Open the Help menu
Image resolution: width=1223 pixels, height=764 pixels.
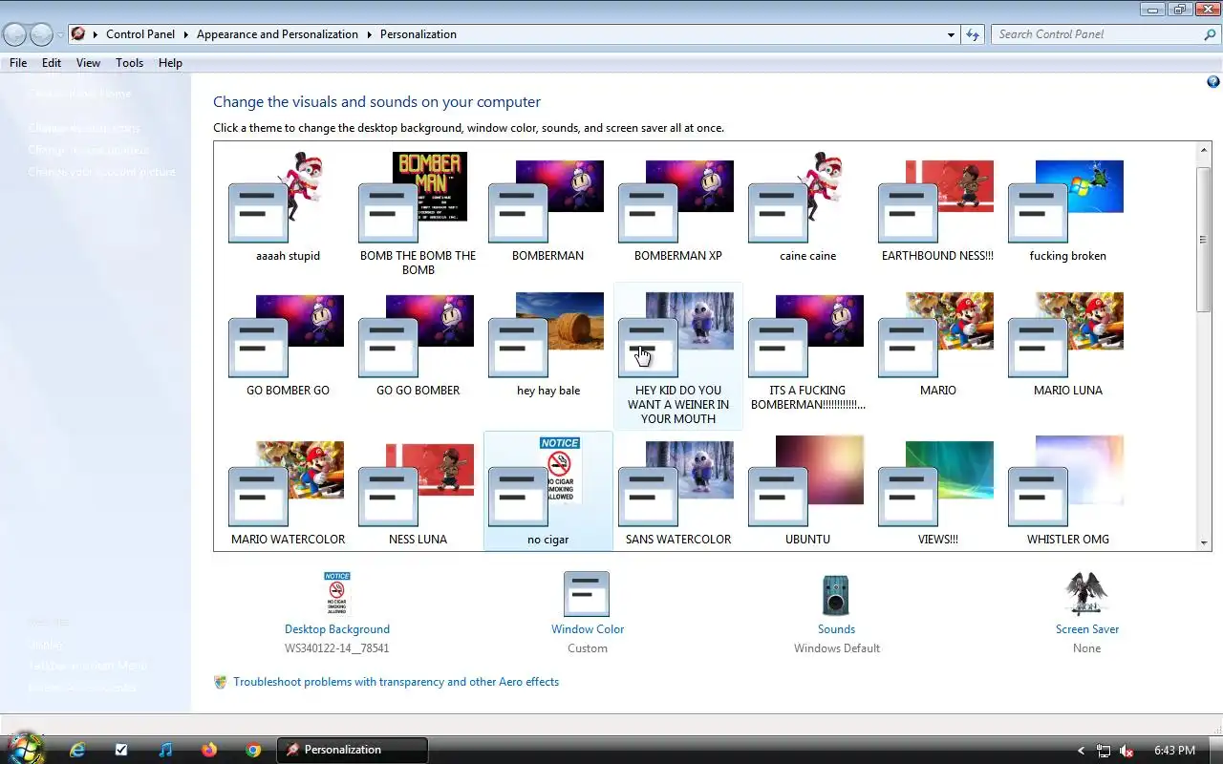(x=170, y=63)
